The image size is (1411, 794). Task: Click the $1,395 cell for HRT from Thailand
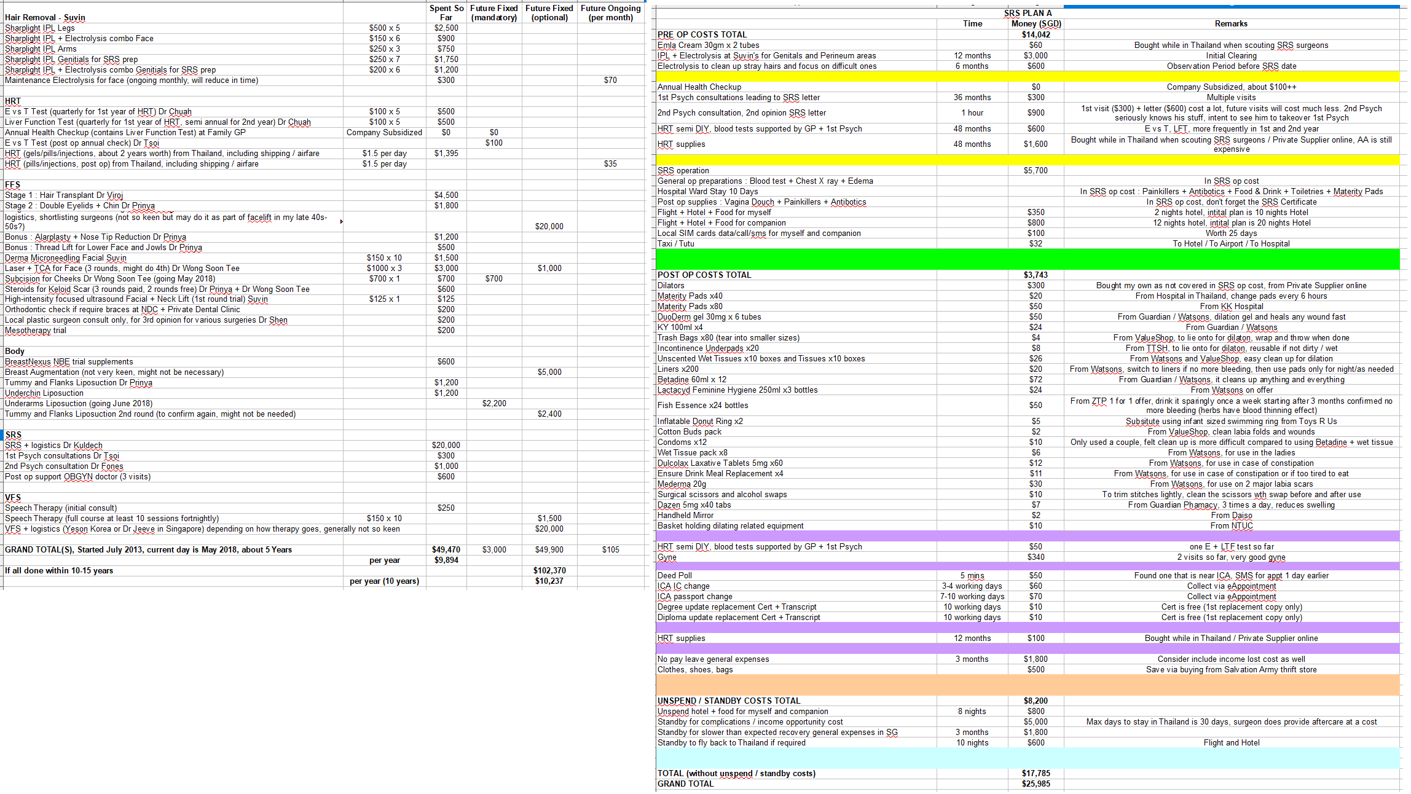tap(446, 153)
